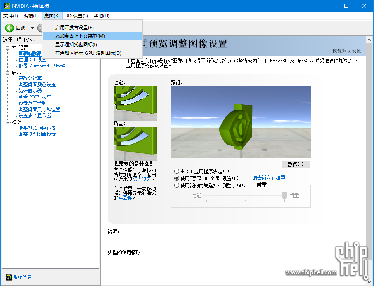This screenshot has width=374, height=286.
Task: Open the 平滑度 link
Action: [x=126, y=198]
